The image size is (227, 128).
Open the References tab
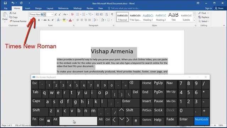(x=63, y=8)
